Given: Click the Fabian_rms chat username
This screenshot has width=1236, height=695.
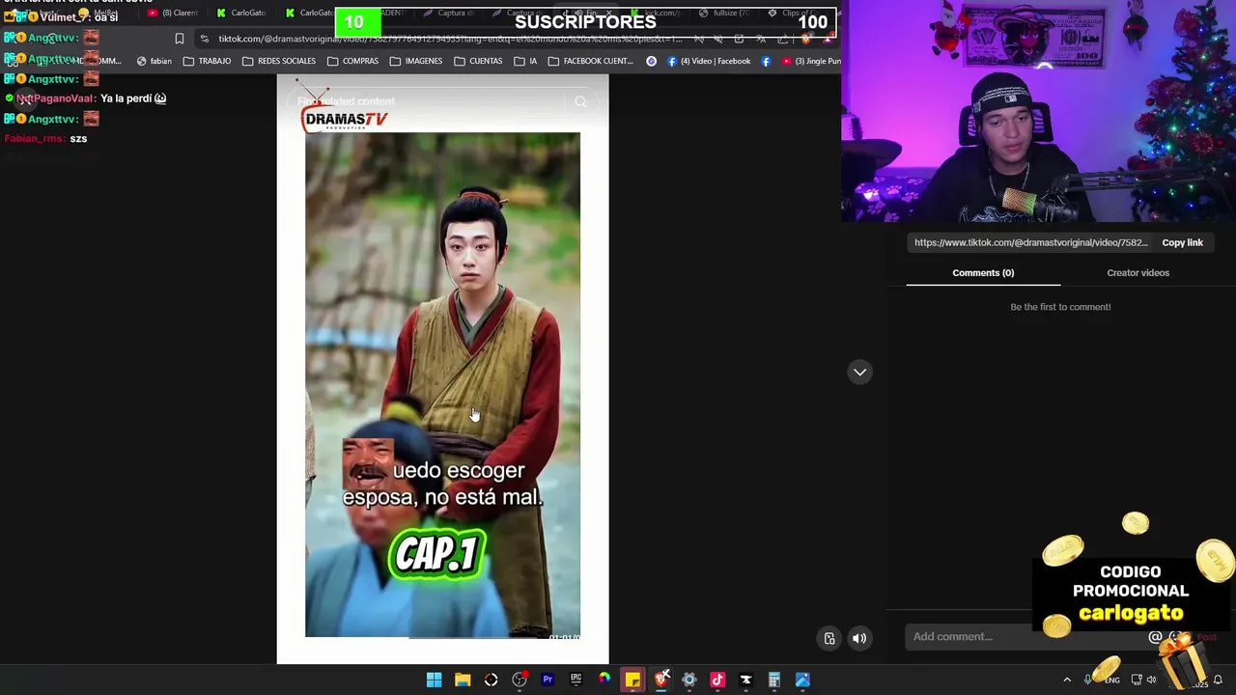Looking at the screenshot, I should point(32,139).
